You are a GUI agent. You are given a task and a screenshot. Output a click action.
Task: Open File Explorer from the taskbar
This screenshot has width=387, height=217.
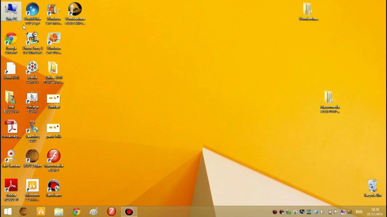click(x=59, y=212)
